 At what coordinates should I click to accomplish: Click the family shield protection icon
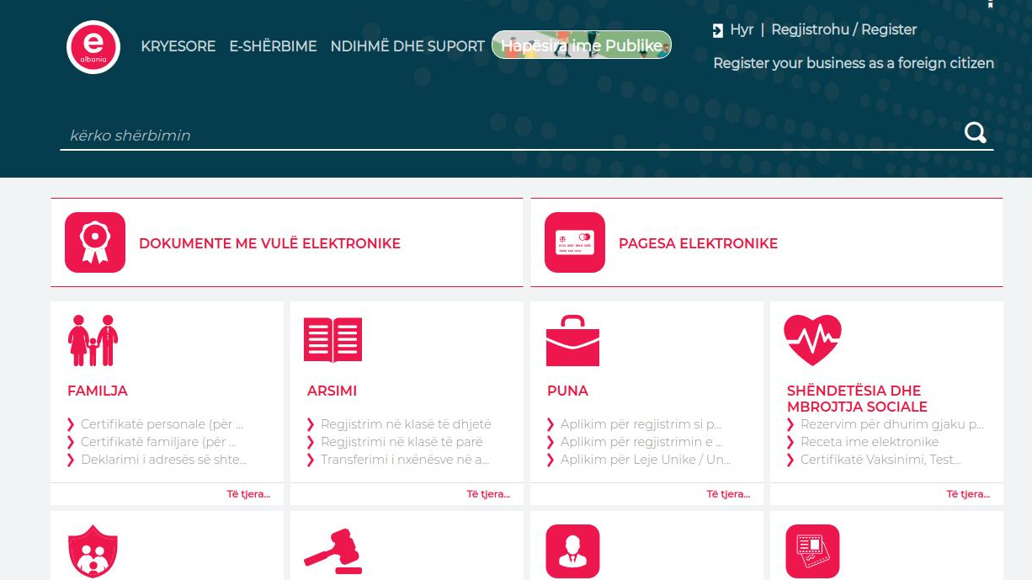click(93, 551)
